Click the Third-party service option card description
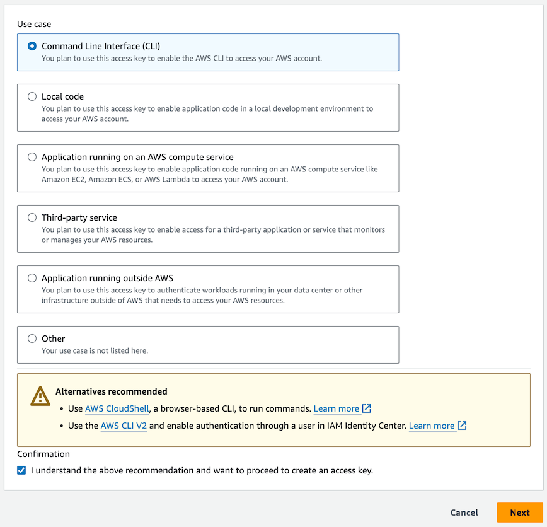547x527 pixels. 213,235
